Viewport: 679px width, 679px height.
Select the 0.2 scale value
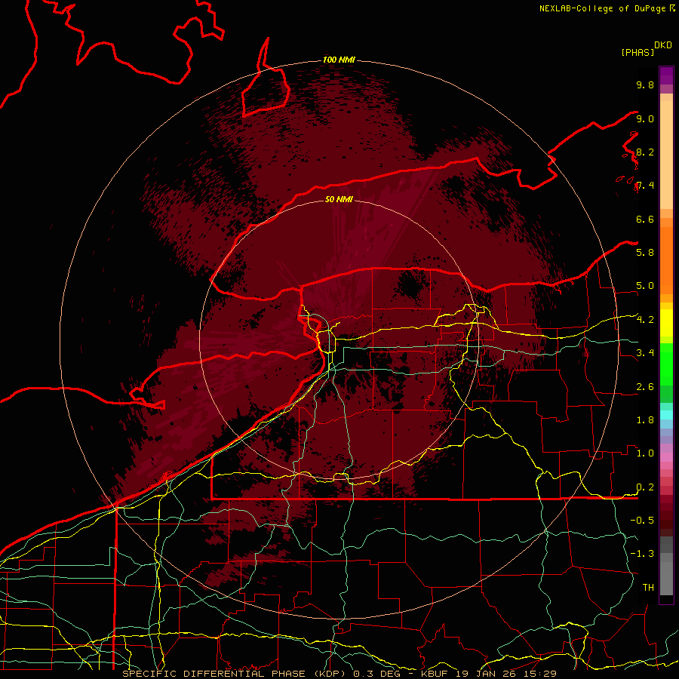(645, 487)
